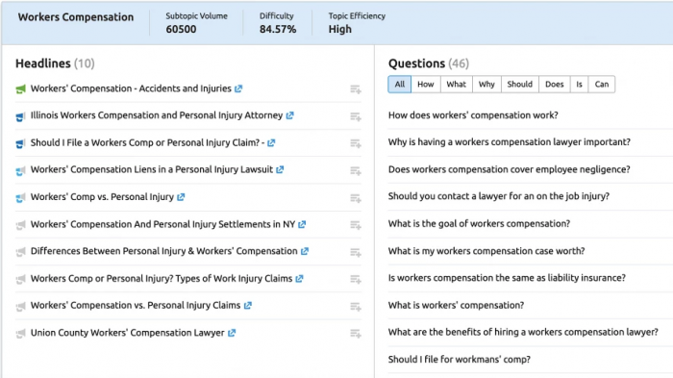This screenshot has height=378, width=673.
Task: Add 'Workers' Compensation vs. Personal Injury Claims' to list
Action: coord(356,306)
